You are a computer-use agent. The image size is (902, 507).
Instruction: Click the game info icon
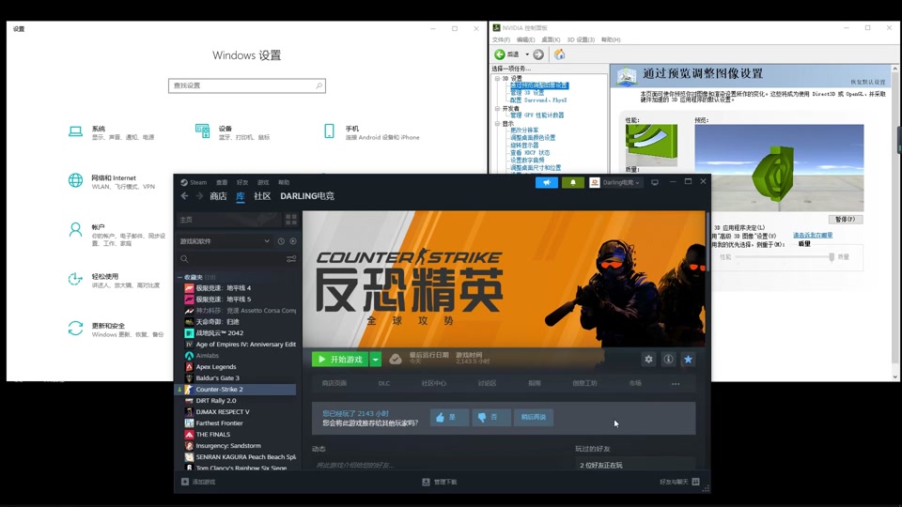pos(668,360)
